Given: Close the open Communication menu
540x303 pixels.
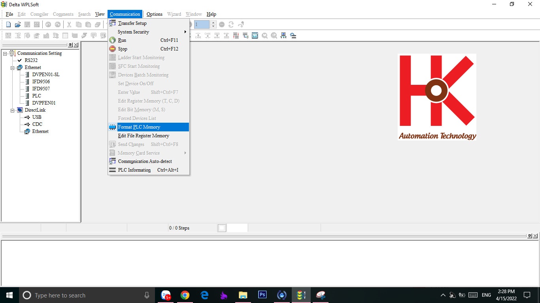Looking at the screenshot, I should 125,14.
